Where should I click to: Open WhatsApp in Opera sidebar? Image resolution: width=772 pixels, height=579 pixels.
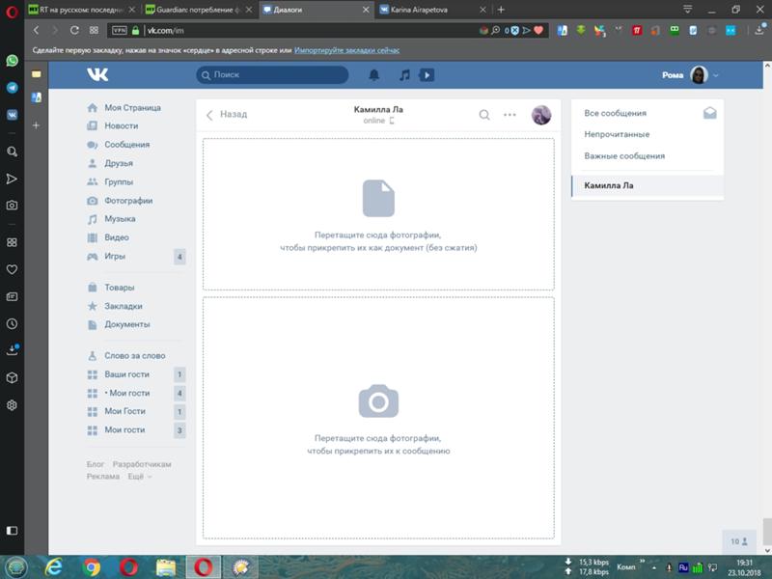[x=12, y=61]
